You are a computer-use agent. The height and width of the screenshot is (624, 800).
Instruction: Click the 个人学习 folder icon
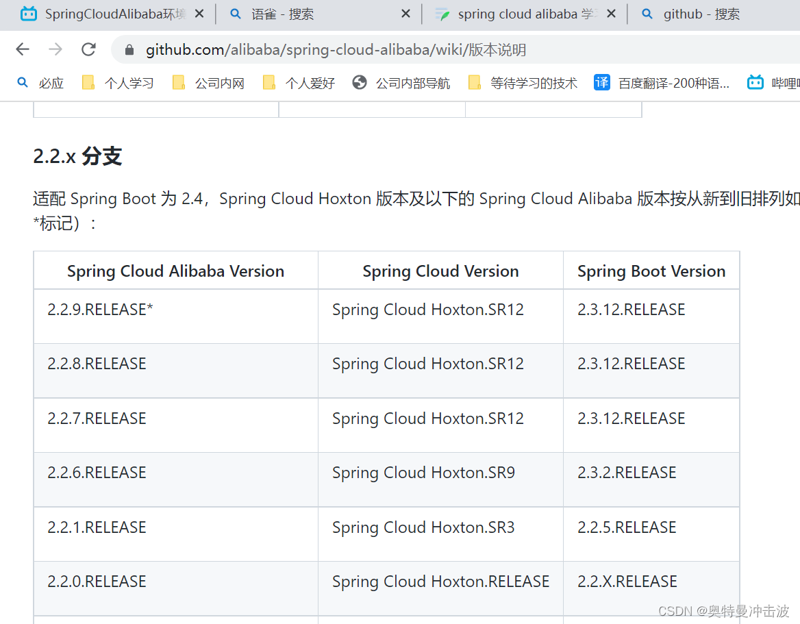pos(88,82)
